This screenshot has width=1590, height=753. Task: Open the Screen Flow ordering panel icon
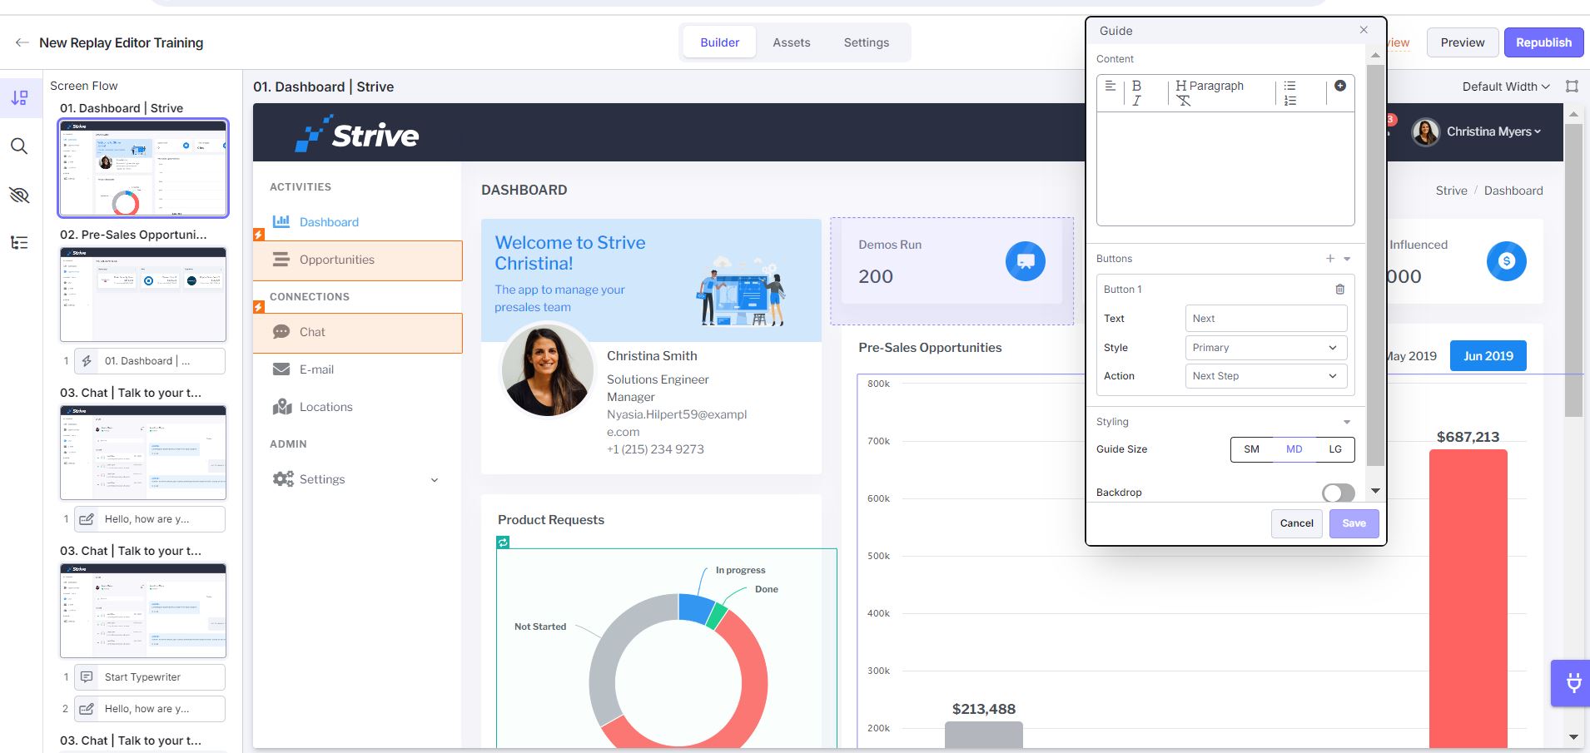(20, 98)
